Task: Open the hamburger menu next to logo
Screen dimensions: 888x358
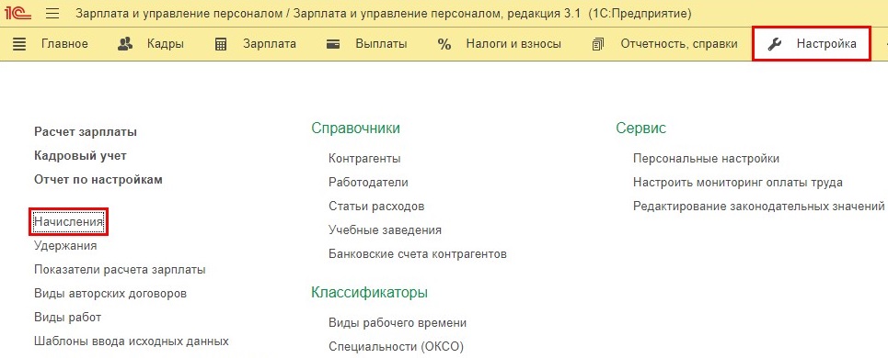Action: click(x=52, y=13)
